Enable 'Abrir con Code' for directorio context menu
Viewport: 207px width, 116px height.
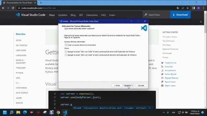click(x=66, y=55)
